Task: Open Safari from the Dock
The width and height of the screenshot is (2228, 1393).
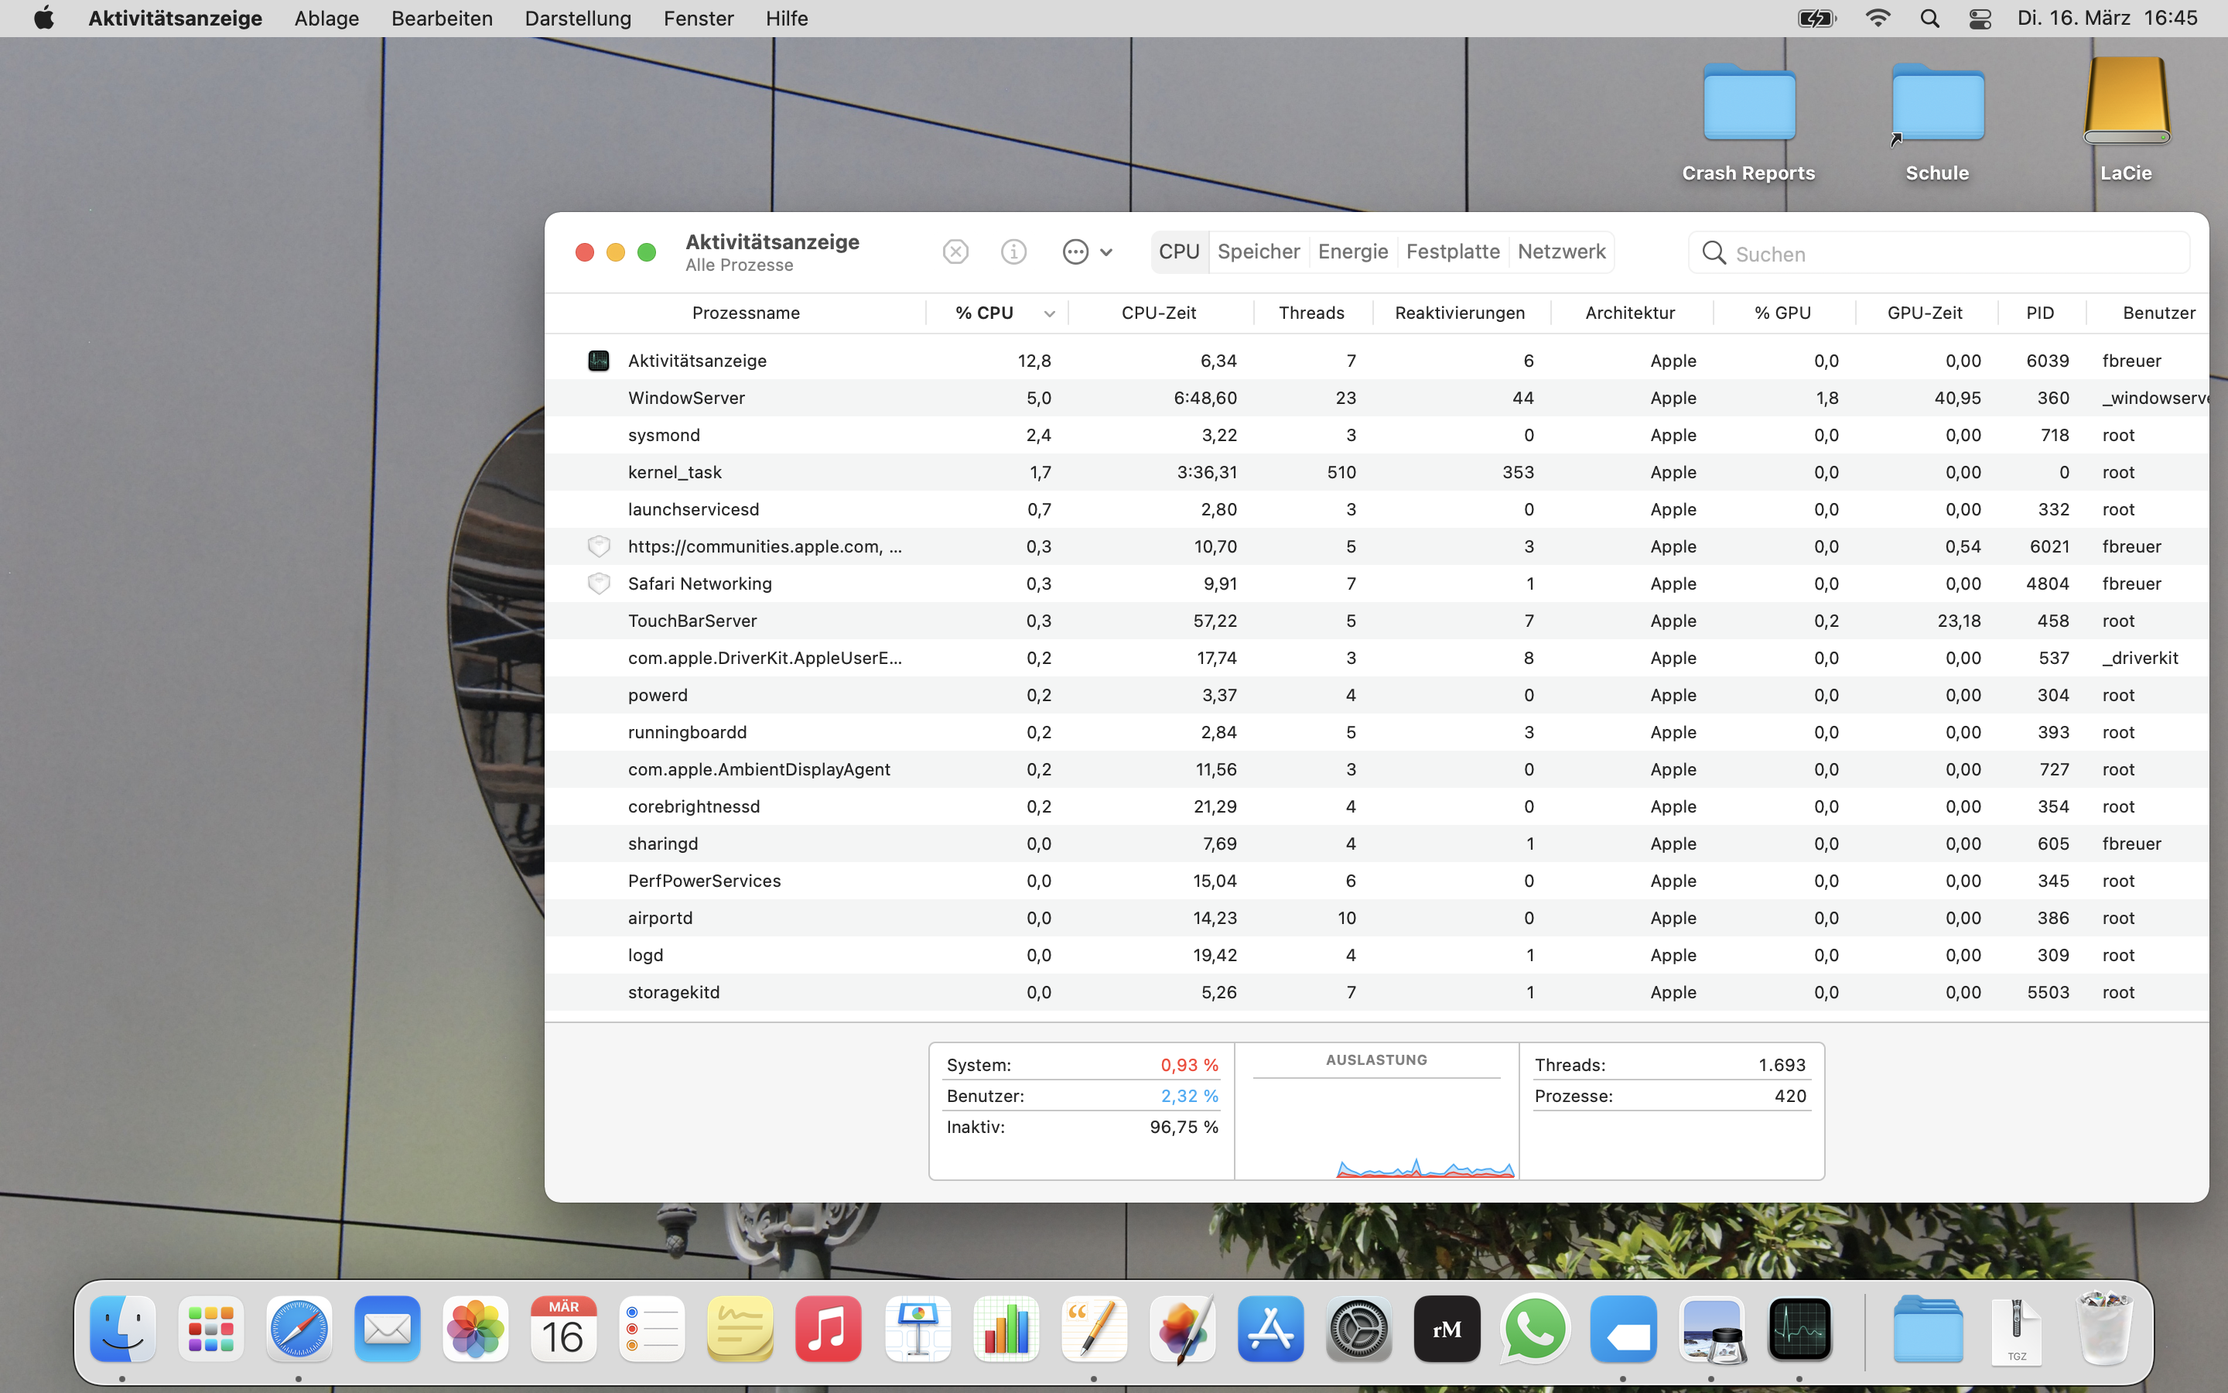Action: (299, 1330)
